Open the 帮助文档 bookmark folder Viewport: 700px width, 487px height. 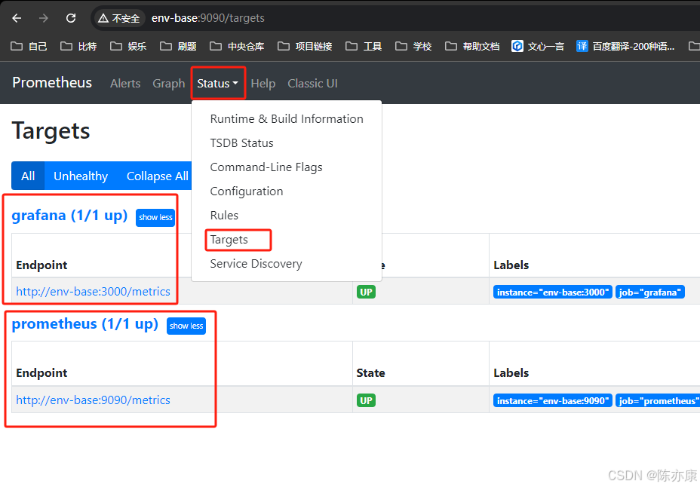472,47
